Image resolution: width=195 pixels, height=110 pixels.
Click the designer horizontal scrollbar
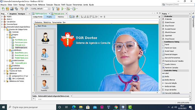click(x=83, y=92)
